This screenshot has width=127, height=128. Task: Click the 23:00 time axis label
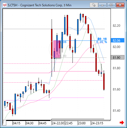point(82,123)
